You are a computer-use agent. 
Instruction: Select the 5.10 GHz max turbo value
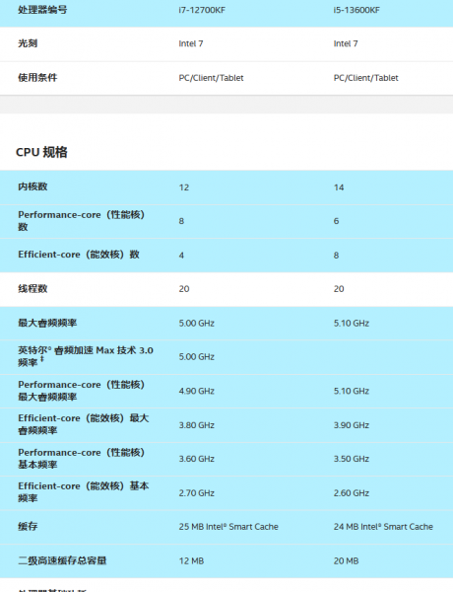[x=352, y=324]
